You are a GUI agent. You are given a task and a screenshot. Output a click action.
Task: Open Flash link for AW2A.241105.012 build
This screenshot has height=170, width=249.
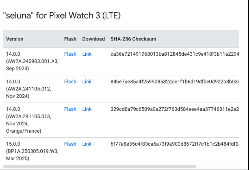point(70,82)
